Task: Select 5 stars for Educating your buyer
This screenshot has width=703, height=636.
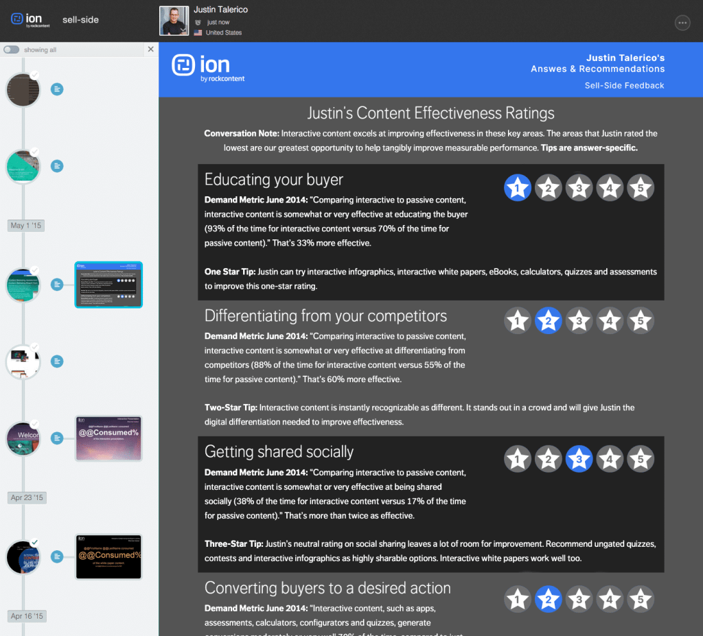Action: pos(640,187)
